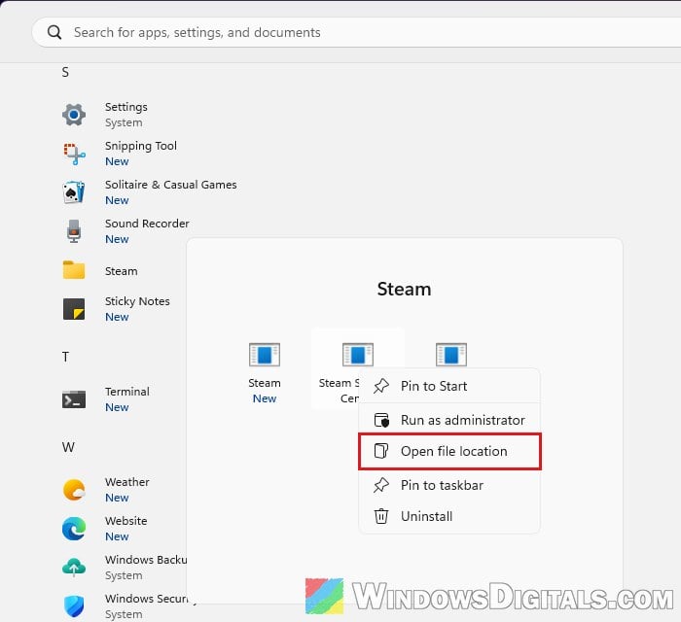Open Solitaire & Casual Games card icon
This screenshot has width=681, height=622.
pyautogui.click(x=74, y=192)
